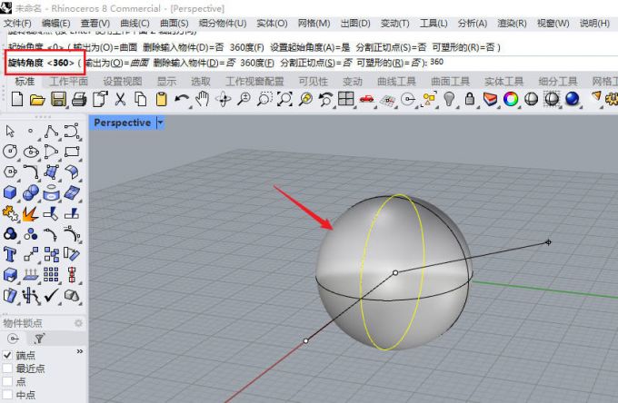618x403 pixels.
Task: Expand the Perspective viewport dropdown arrow
Action: coord(160,123)
